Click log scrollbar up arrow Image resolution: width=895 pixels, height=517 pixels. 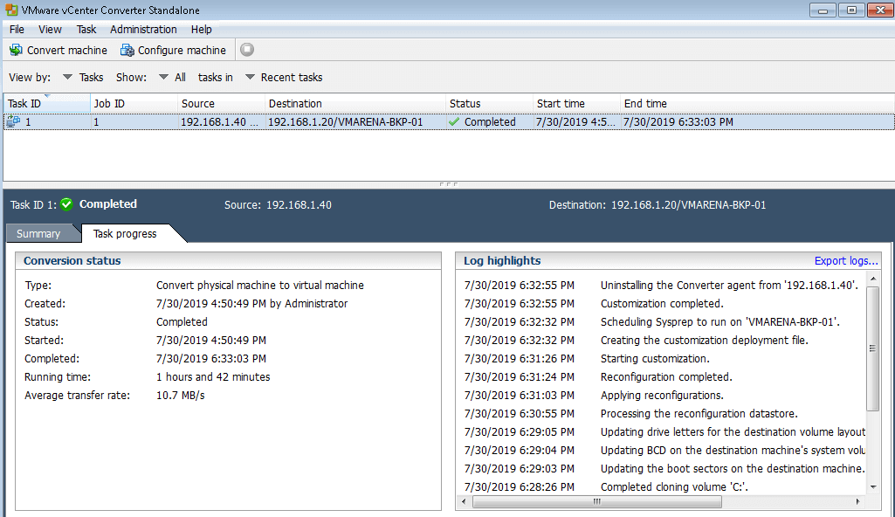pos(873,279)
